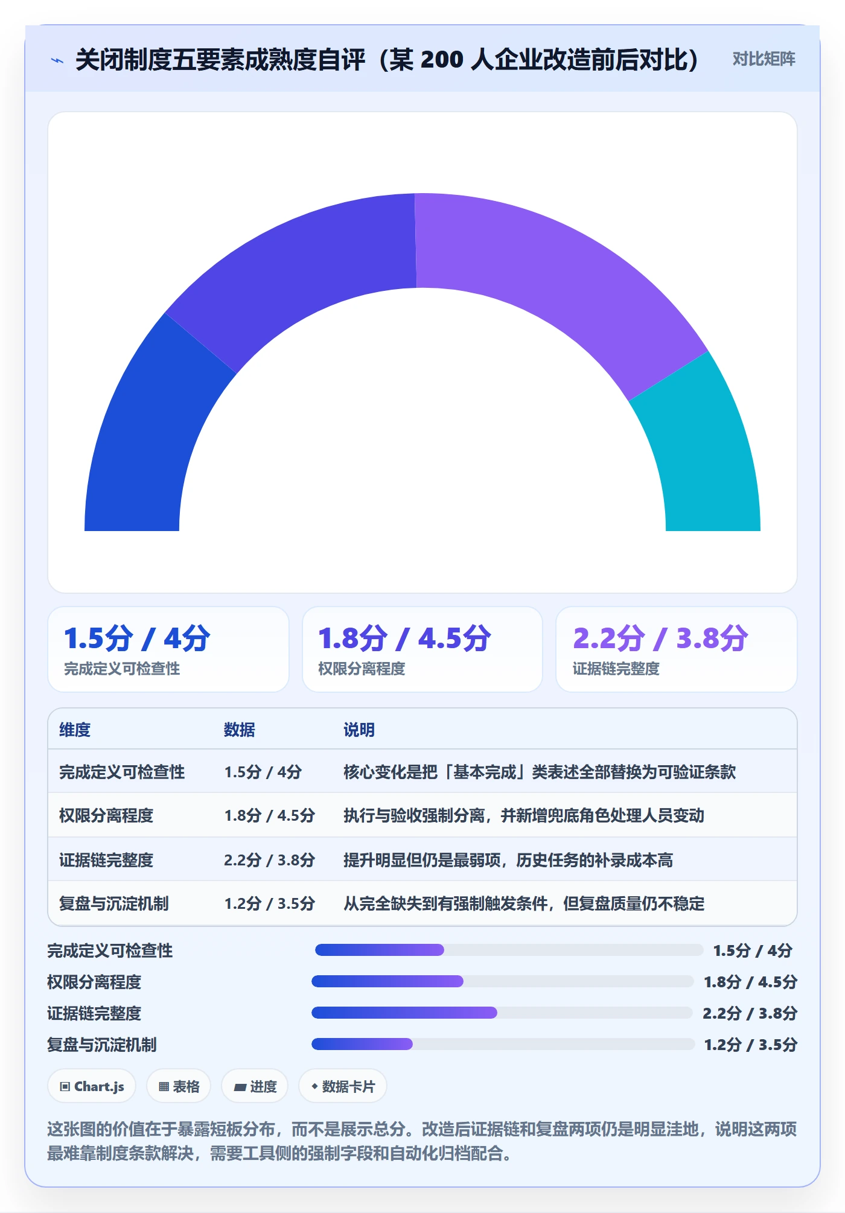
Task: Click the footer paragraph starting 这张图的价值
Action: point(422,1141)
